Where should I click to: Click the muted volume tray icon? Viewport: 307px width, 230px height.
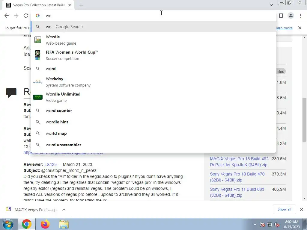(277, 225)
